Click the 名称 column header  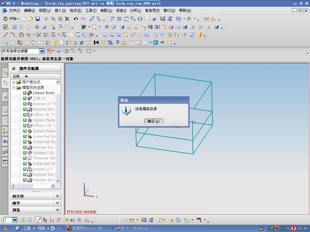coord(36,76)
